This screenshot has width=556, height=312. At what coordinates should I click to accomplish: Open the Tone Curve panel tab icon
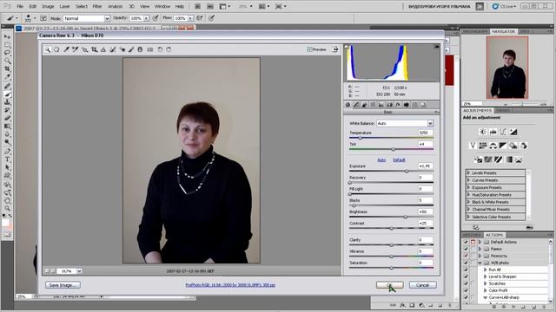[356, 105]
